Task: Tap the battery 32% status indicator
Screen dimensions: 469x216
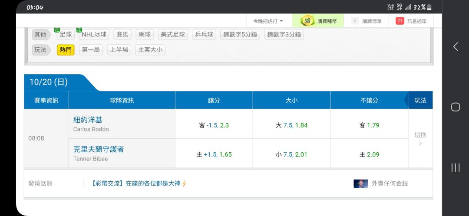Action: coord(423,7)
